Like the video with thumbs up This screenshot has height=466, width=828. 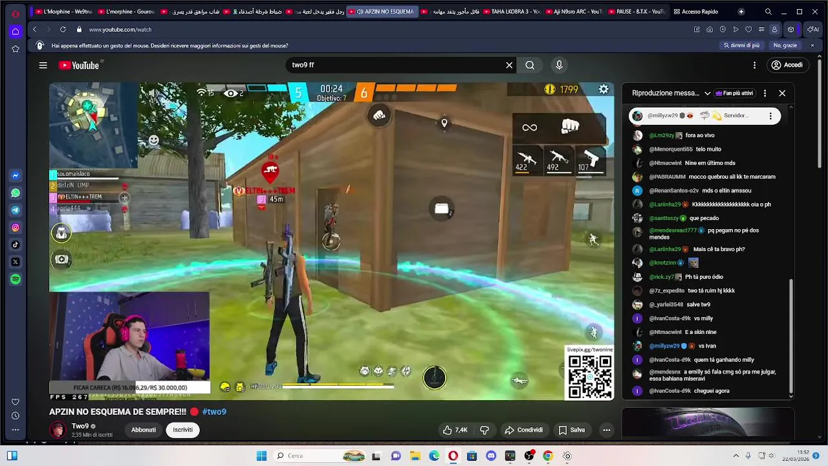coord(455,430)
